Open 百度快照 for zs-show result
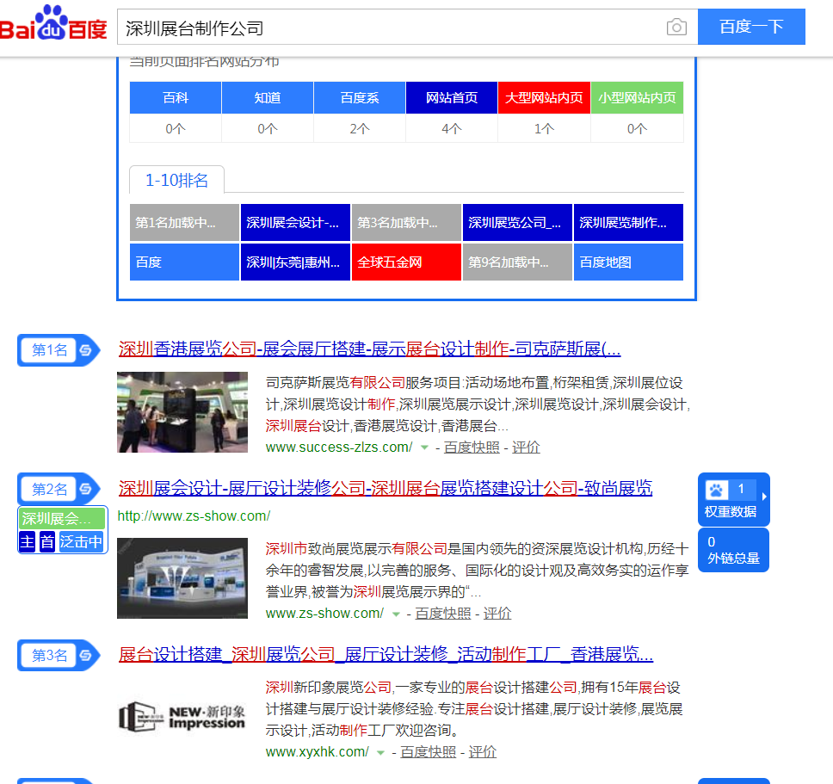 point(443,614)
